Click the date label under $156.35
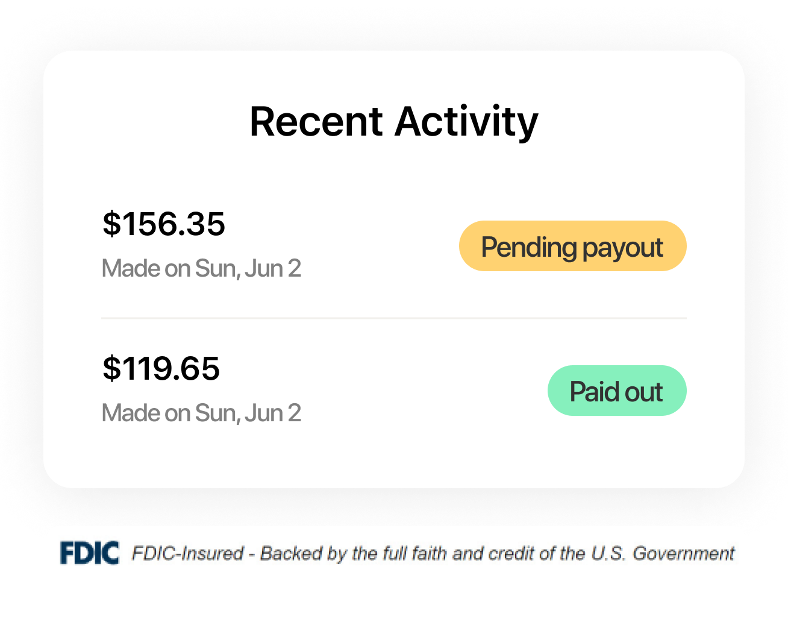 coord(201,268)
